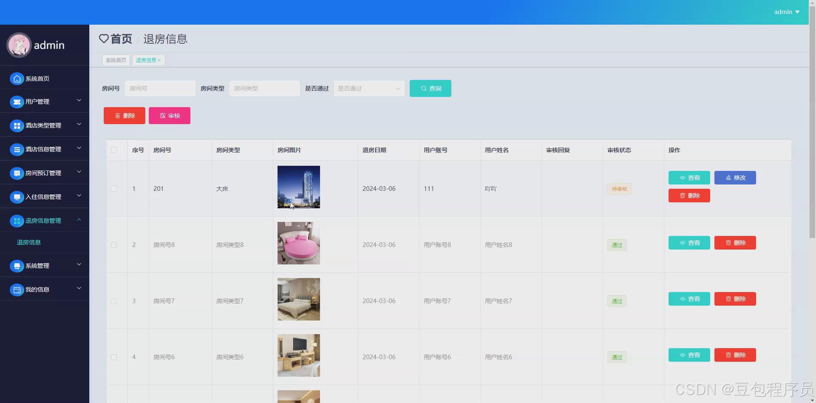Click the heart icon next to 首页
Image resolution: width=816 pixels, height=403 pixels.
click(103, 39)
